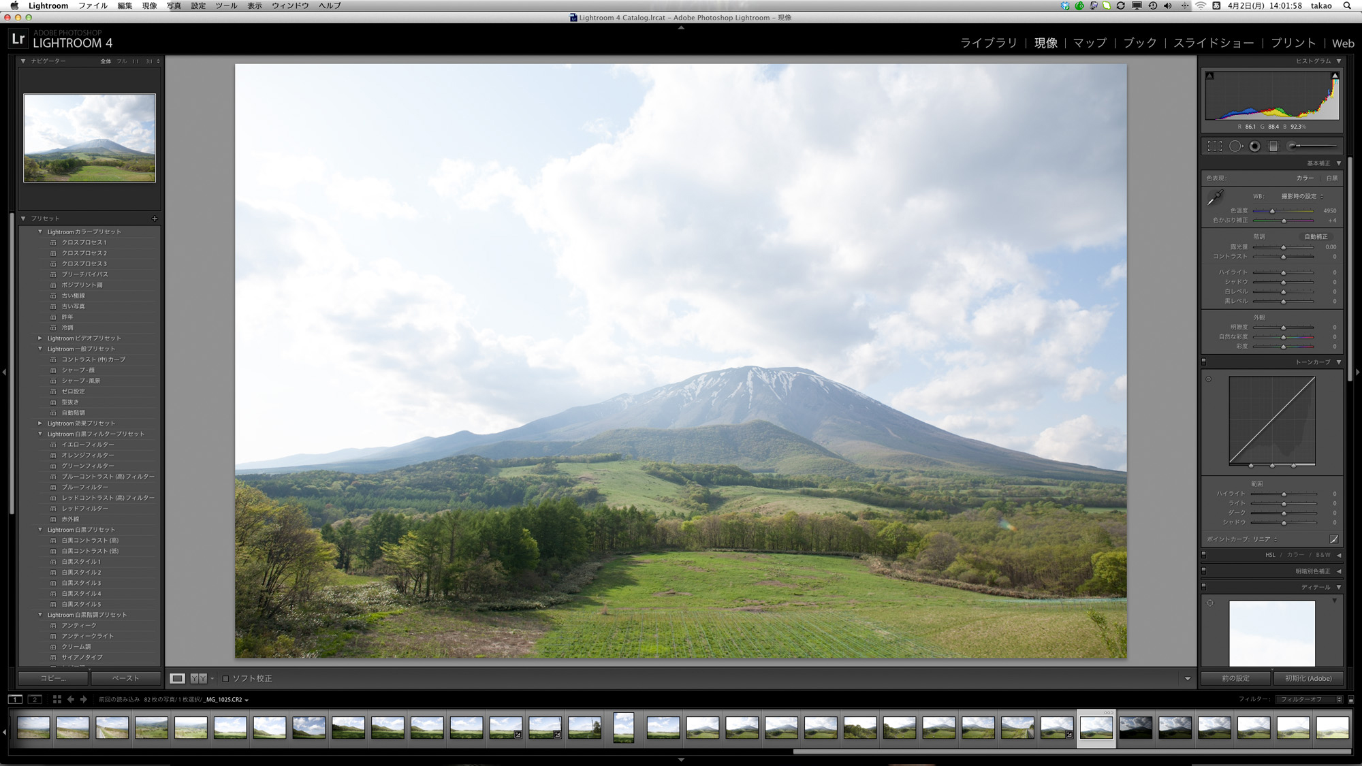Select the loupe view icon
This screenshot has width=1362, height=766.
177,678
